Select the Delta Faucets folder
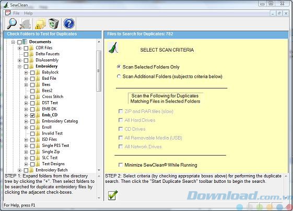Viewport: 293px width, 211px height. pyautogui.click(x=48, y=54)
